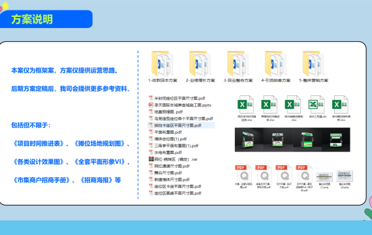Open the fourth front-view stall render thumbnail
Image resolution: width=372 pixels, height=235 pixels.
coord(335,140)
